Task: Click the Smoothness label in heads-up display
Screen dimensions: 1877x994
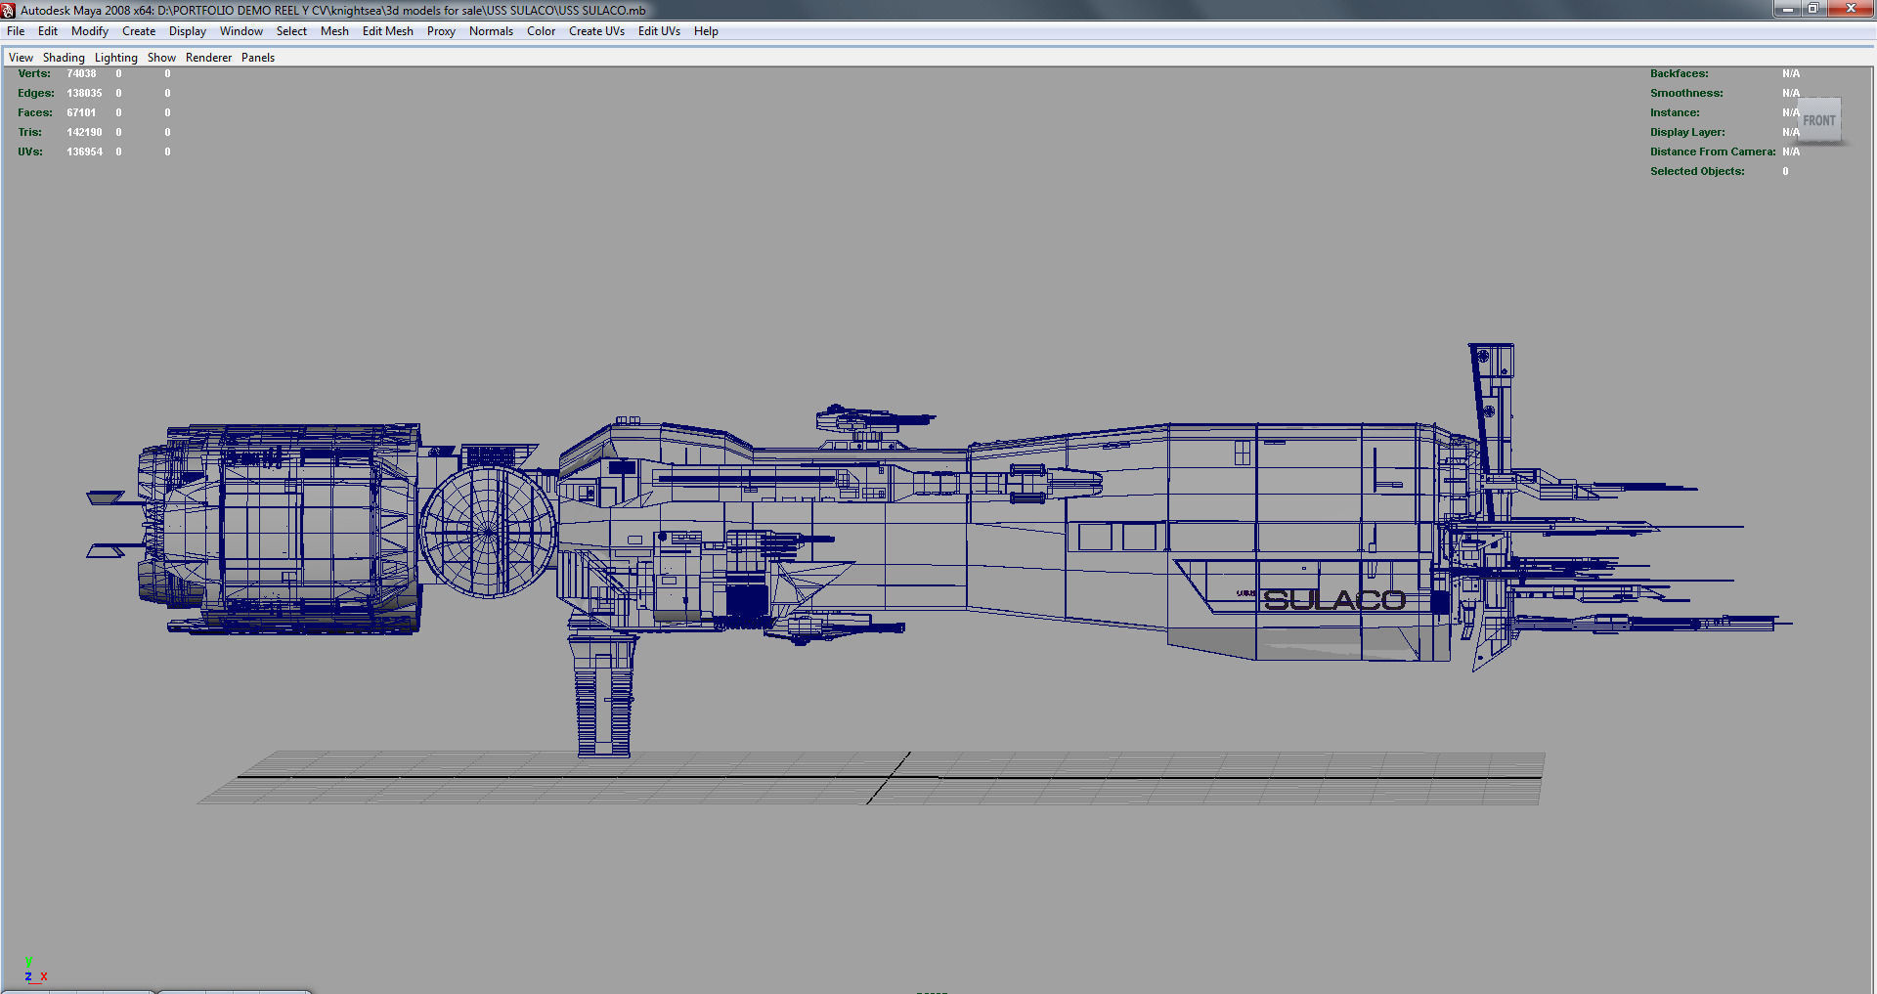Action: click(1686, 93)
